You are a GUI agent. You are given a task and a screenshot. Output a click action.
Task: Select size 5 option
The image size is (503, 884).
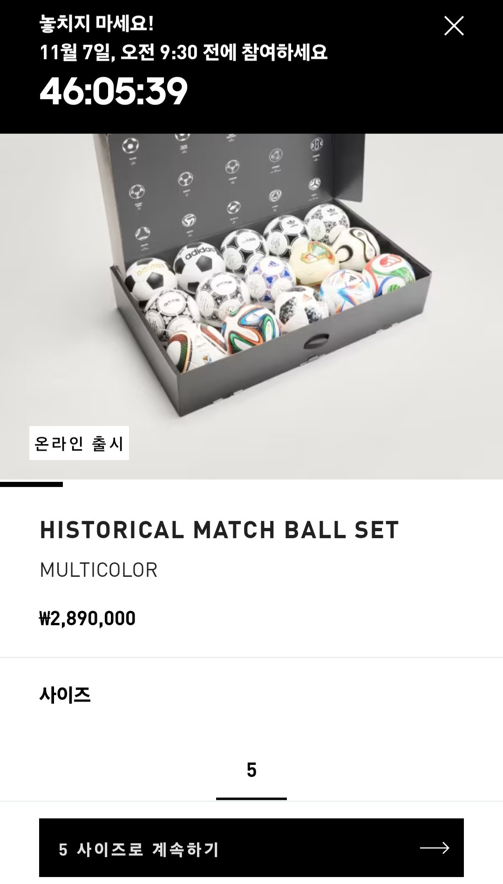[251, 770]
